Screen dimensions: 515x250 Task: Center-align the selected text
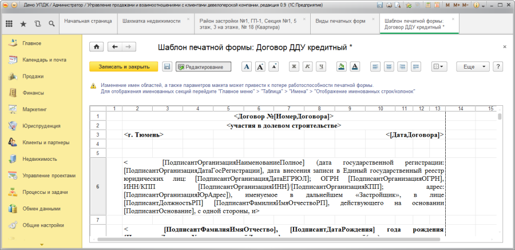tap(389, 67)
